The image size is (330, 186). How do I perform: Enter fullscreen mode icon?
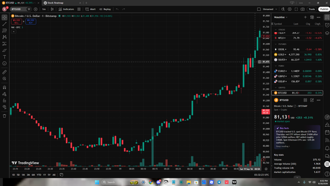296,9
